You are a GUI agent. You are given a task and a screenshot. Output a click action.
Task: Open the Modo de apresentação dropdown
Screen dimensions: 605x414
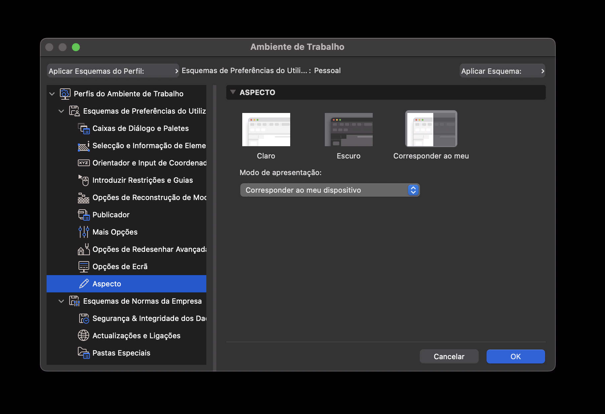click(x=330, y=190)
